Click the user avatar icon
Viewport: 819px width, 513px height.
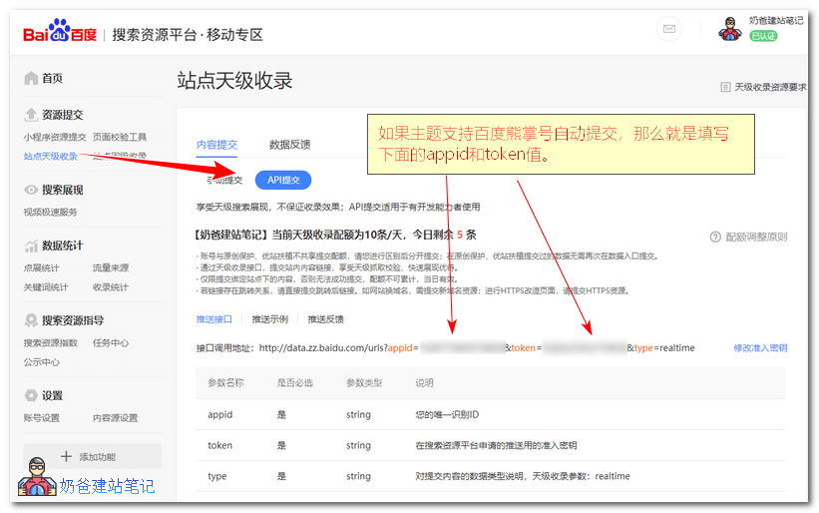pos(729,29)
